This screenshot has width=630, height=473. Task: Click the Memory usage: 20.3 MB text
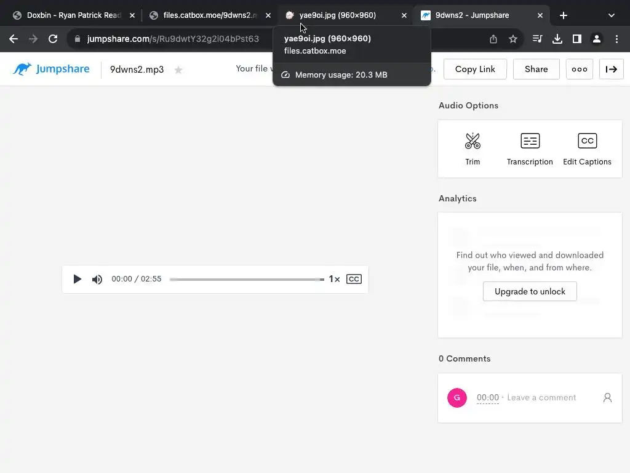[341, 75]
